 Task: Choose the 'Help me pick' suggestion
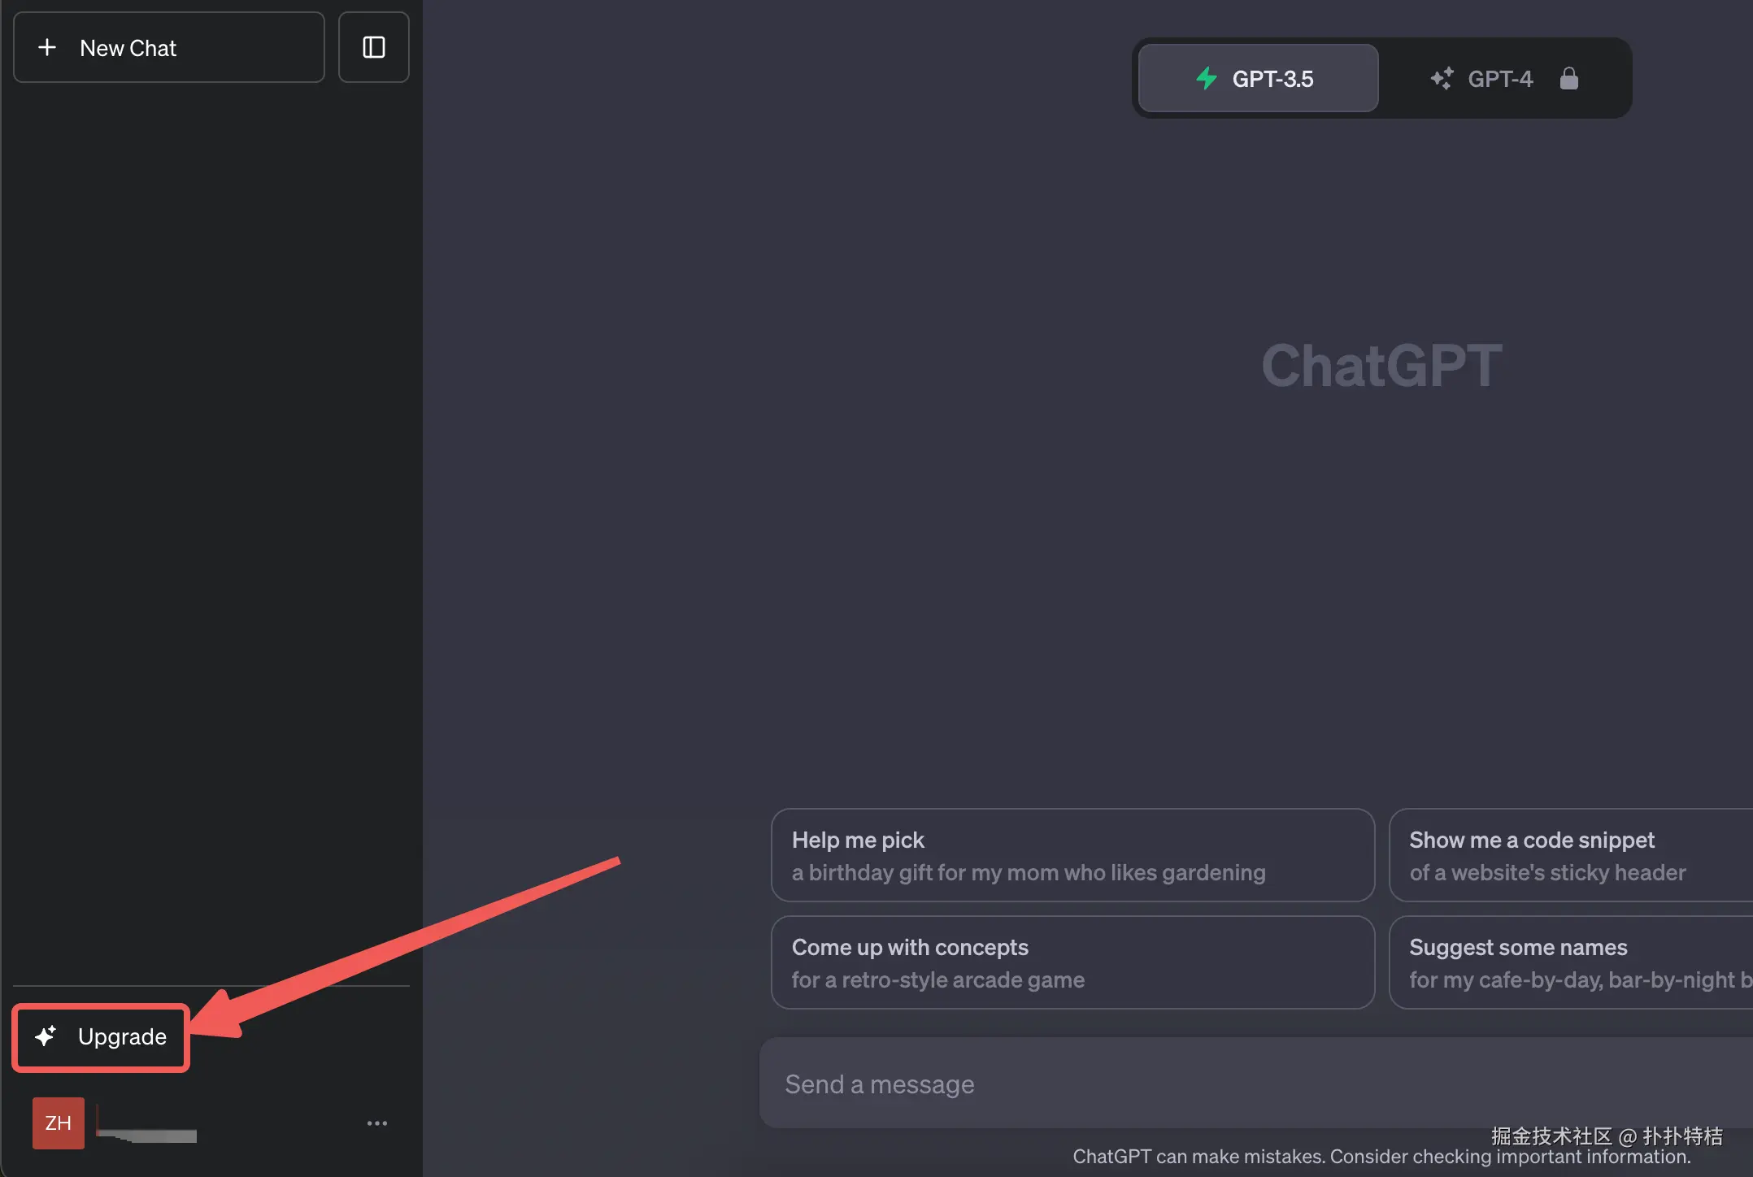1072,855
